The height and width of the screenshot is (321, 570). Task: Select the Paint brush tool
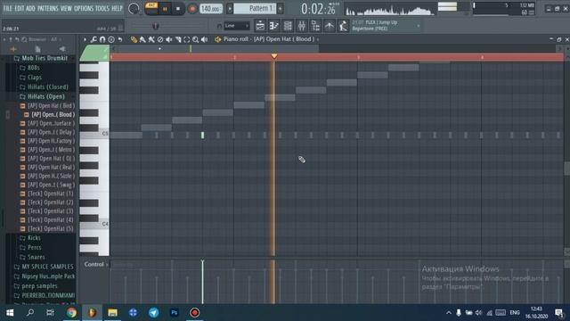click(142, 39)
